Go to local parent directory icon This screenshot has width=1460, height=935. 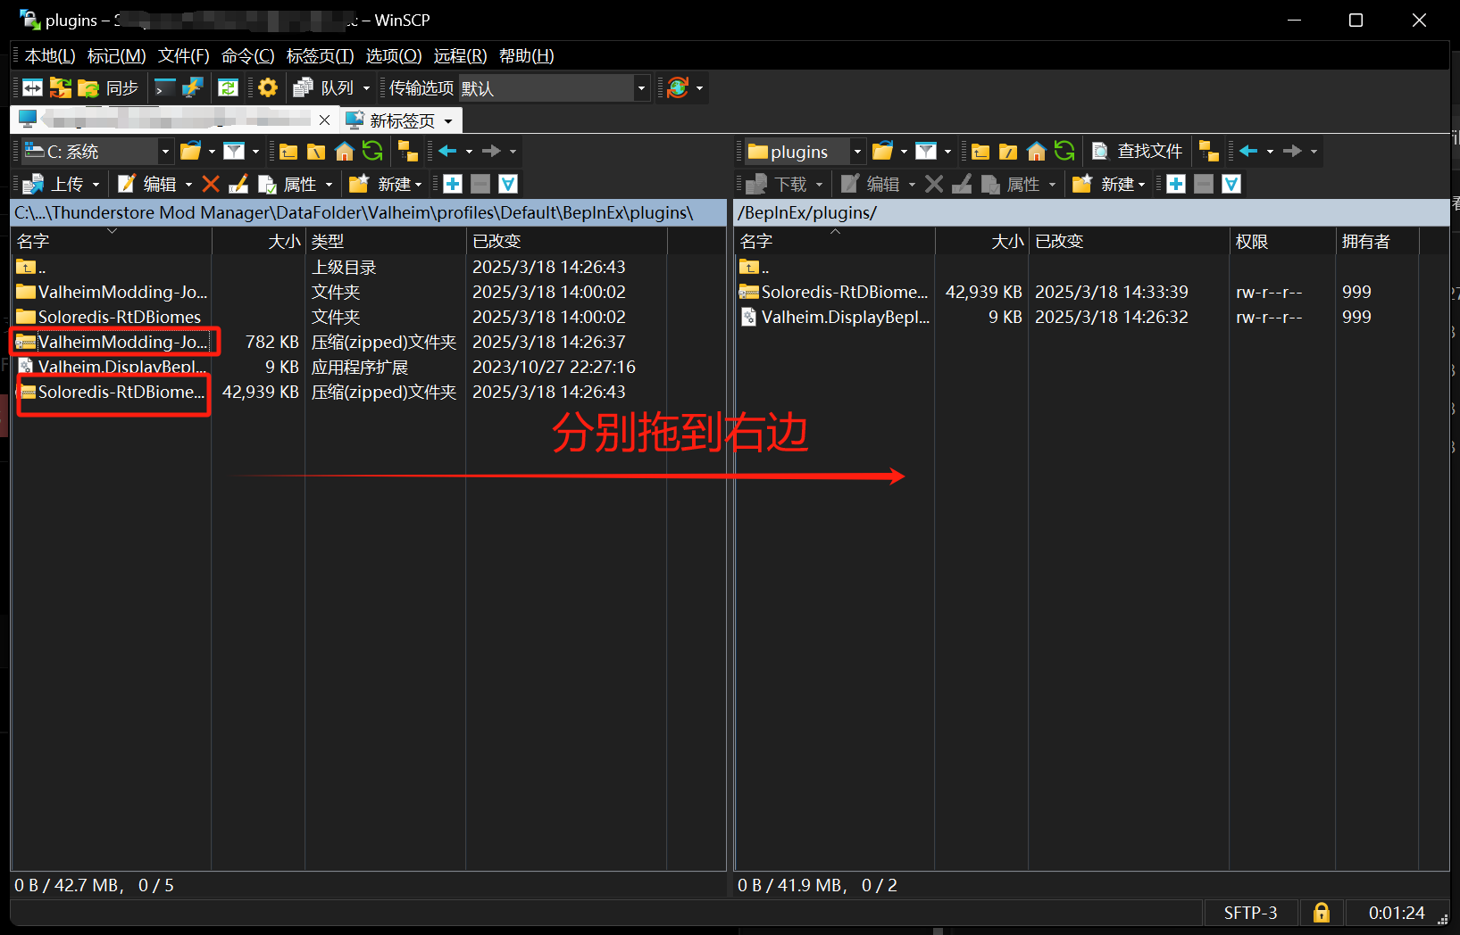[288, 152]
